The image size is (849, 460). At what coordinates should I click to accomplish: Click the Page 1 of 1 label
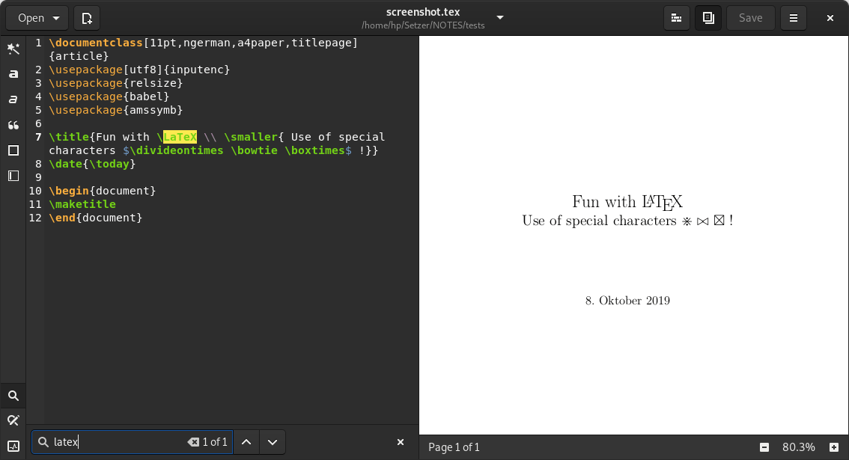click(454, 447)
